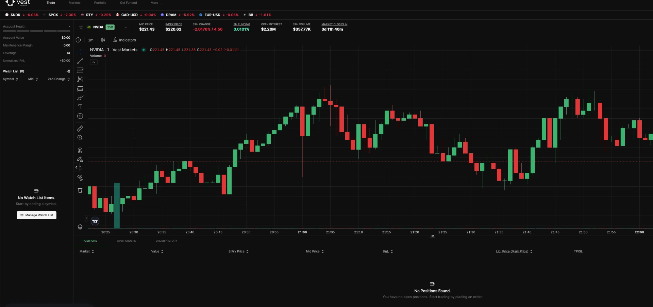Sort watch list by 24h Change
653x307 pixels.
coord(59,79)
